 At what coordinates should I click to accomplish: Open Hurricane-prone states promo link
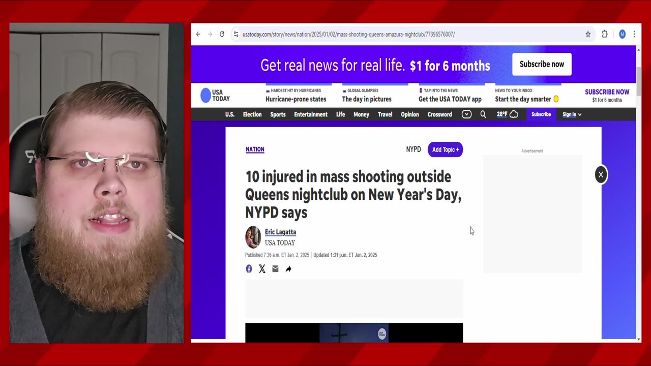click(296, 99)
